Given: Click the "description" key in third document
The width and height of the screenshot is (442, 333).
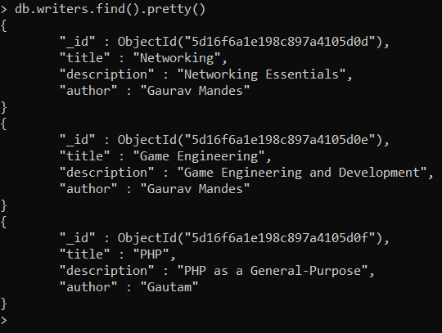Looking at the screenshot, I should (x=106, y=271).
